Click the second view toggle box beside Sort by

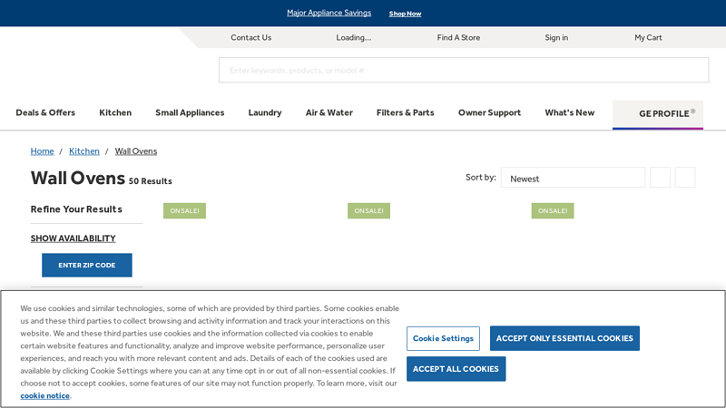(684, 178)
